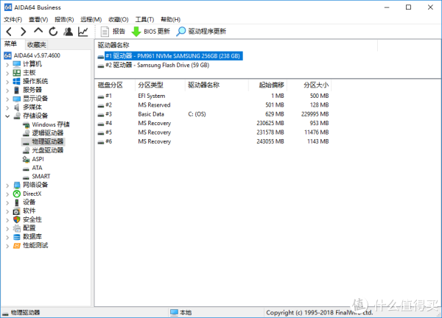Click the green BIOS 更新 download arrow
Image resolution: width=442 pixels, height=318 pixels.
(136, 32)
